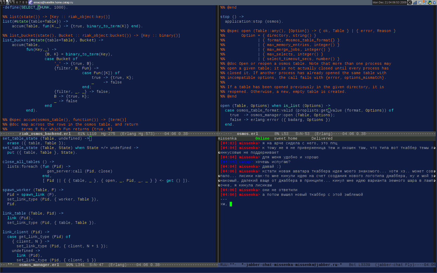
Task: Click the Hg-275 version control indicator
Action: click(108, 134)
